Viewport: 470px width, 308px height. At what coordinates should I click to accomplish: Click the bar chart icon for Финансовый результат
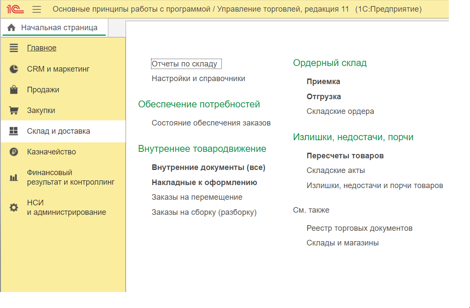pos(14,177)
